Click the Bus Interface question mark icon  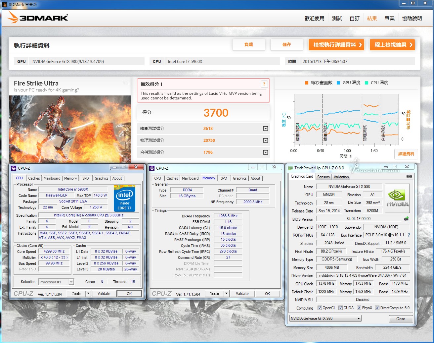409,235
